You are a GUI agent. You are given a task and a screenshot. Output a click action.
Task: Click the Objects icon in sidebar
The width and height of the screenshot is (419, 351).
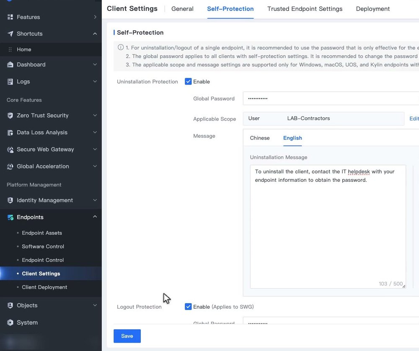[10, 306]
